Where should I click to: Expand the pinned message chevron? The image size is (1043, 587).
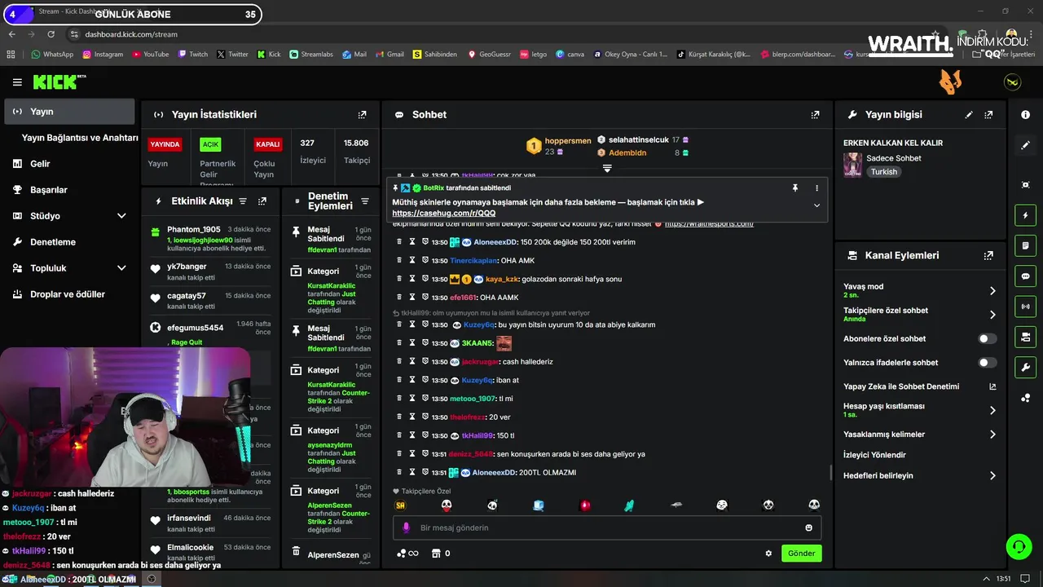[816, 205]
